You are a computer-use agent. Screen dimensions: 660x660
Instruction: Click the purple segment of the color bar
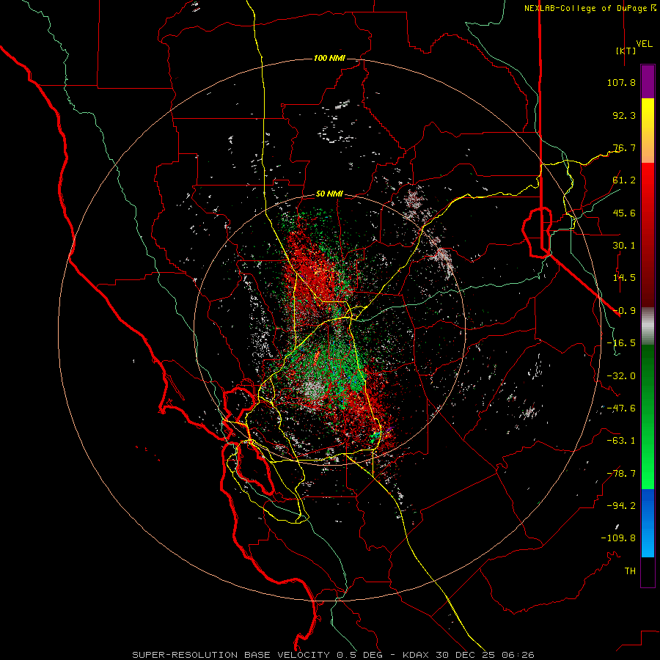648,81
